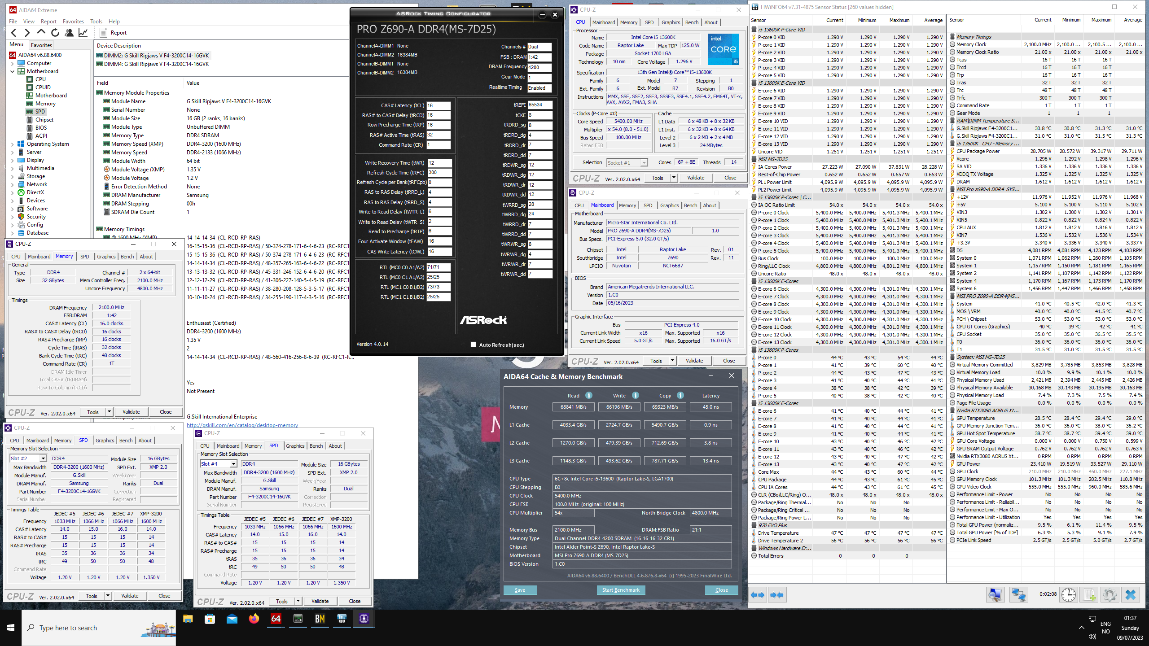
Task: Open AIDA64 from taskbar
Action: pyautogui.click(x=276, y=619)
